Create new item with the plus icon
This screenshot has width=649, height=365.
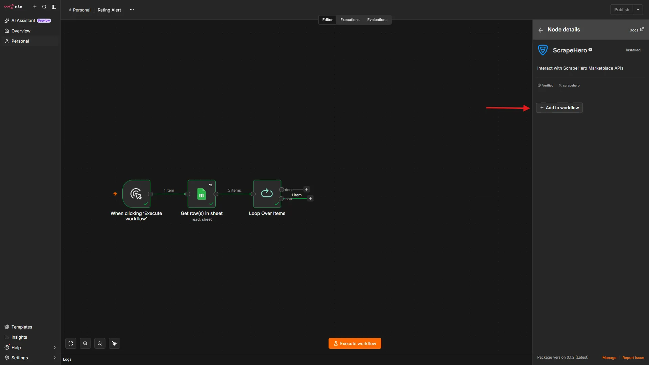(35, 7)
